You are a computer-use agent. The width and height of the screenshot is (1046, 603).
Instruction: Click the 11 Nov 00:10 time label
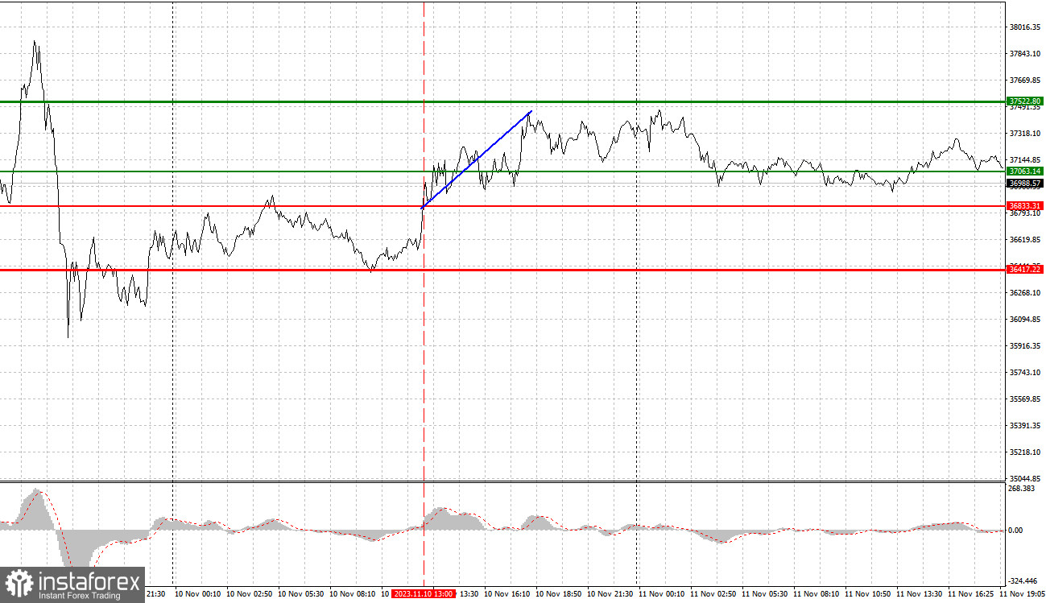point(662,593)
